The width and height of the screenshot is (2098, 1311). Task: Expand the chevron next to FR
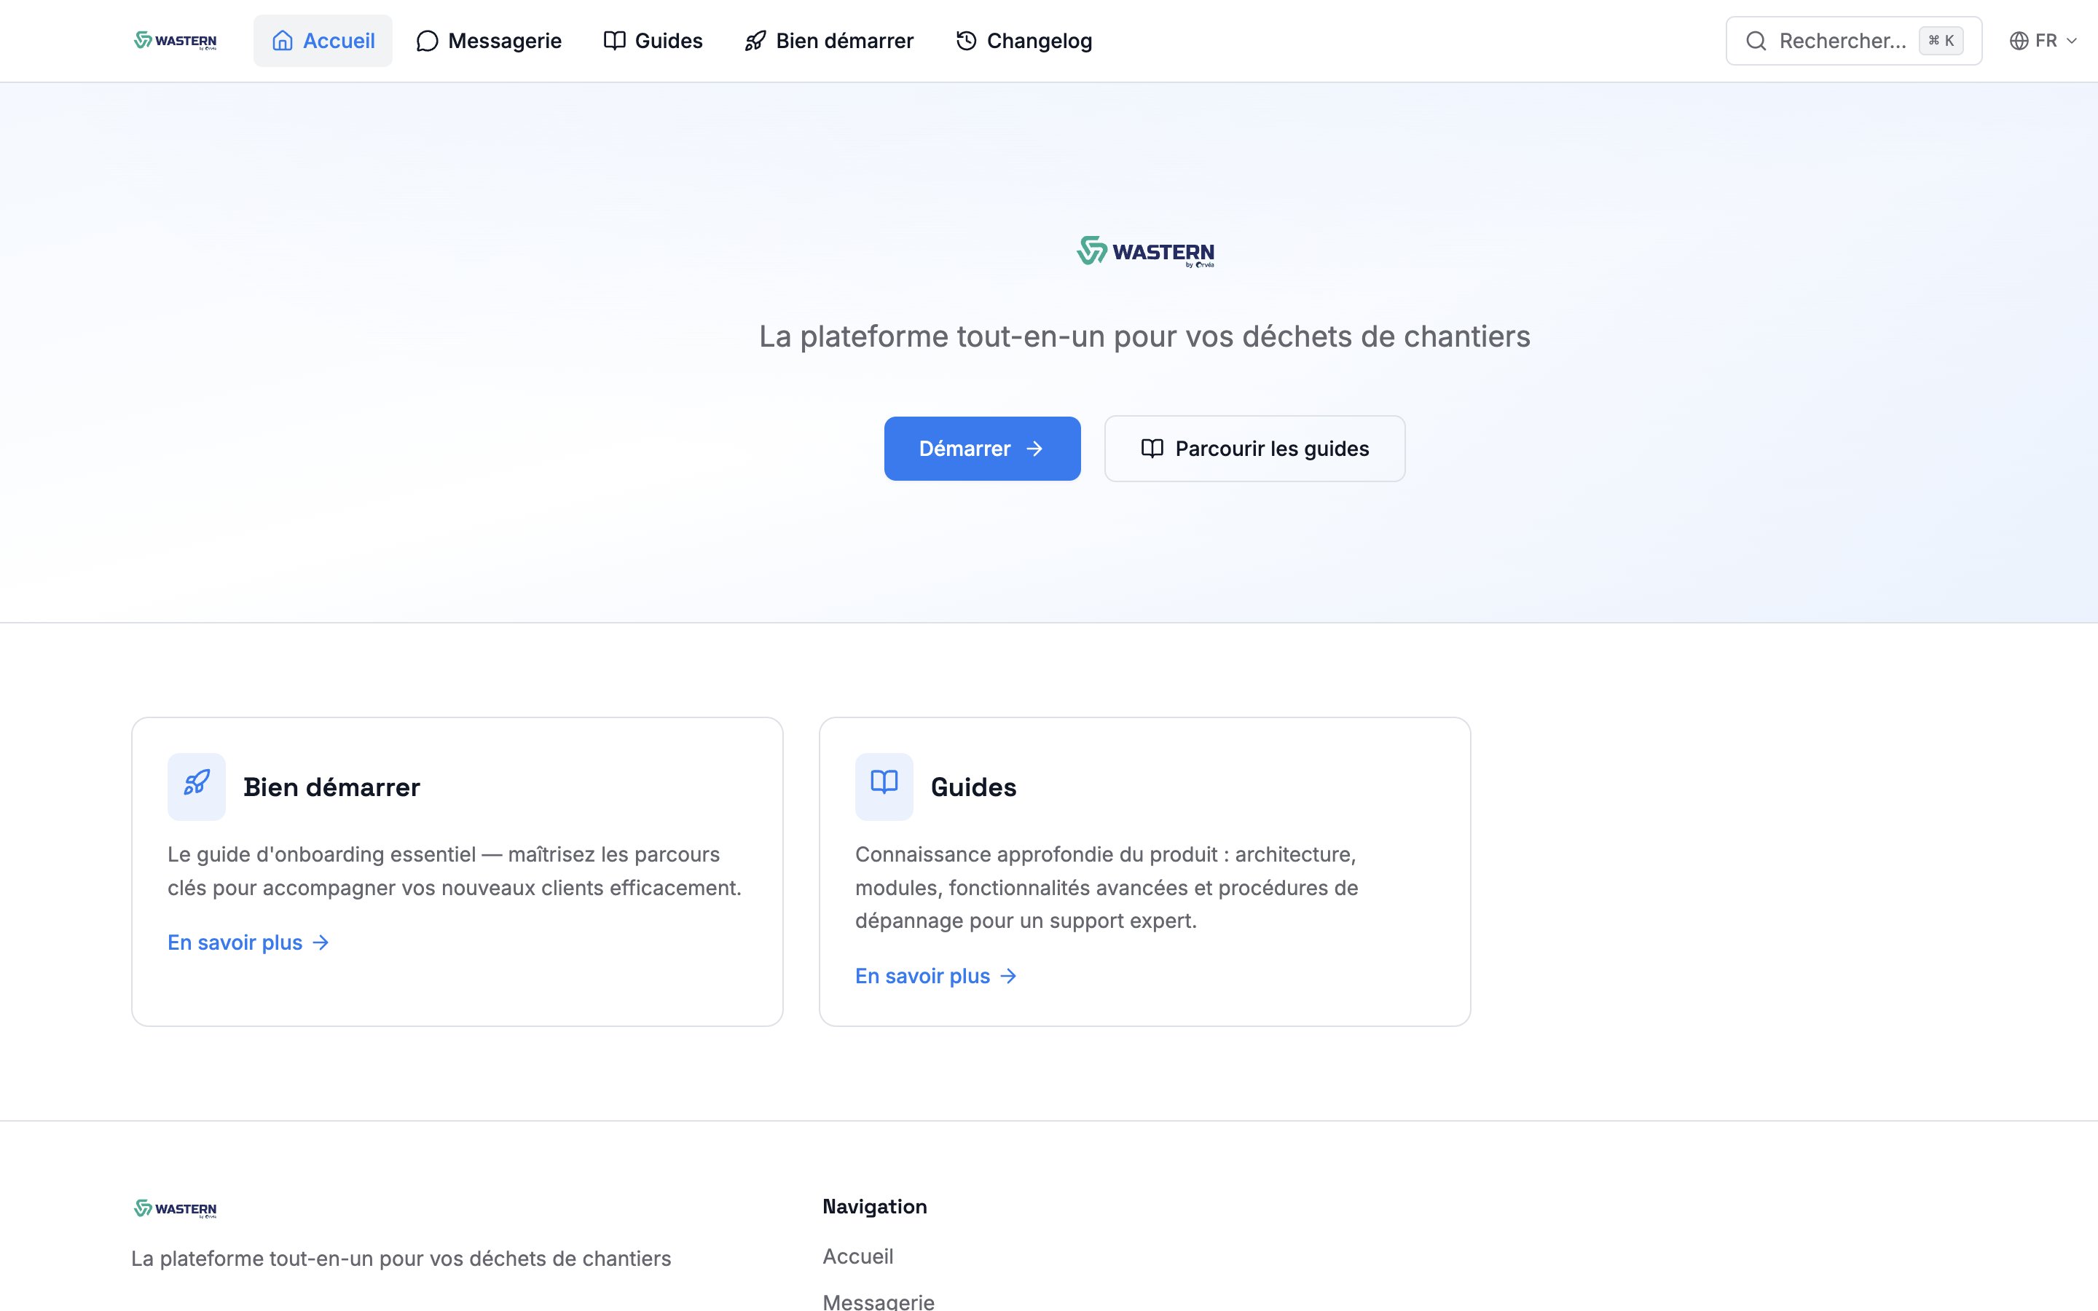click(x=2072, y=41)
